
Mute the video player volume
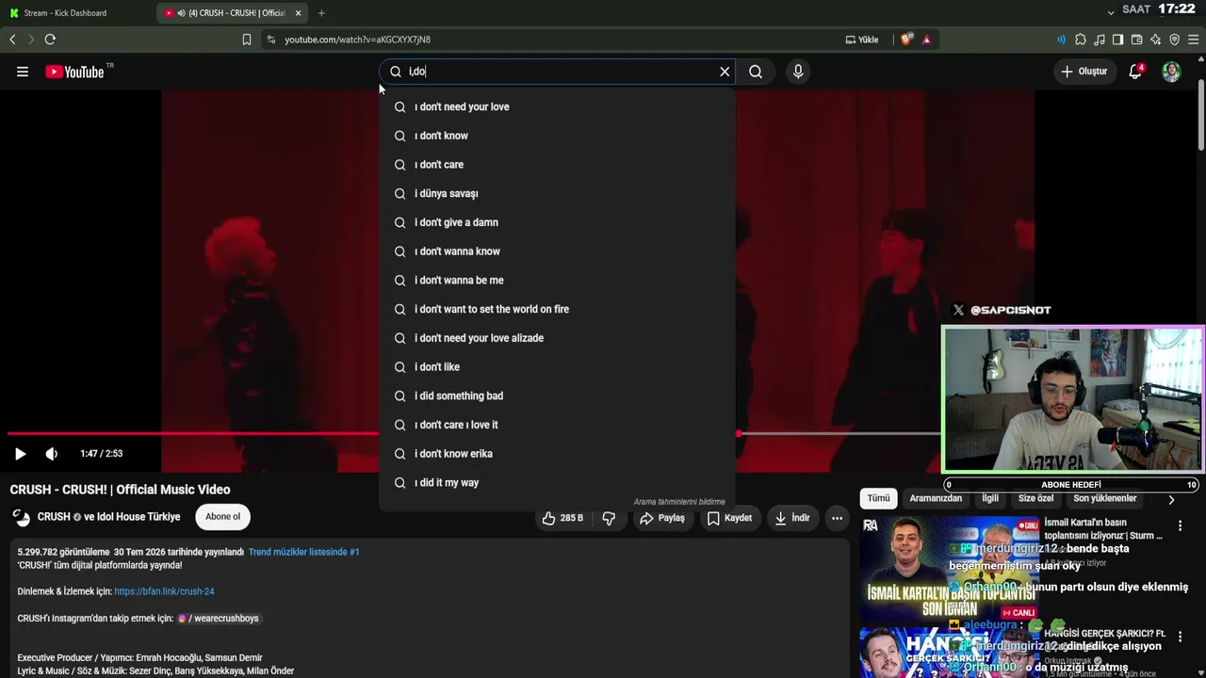[x=52, y=454]
